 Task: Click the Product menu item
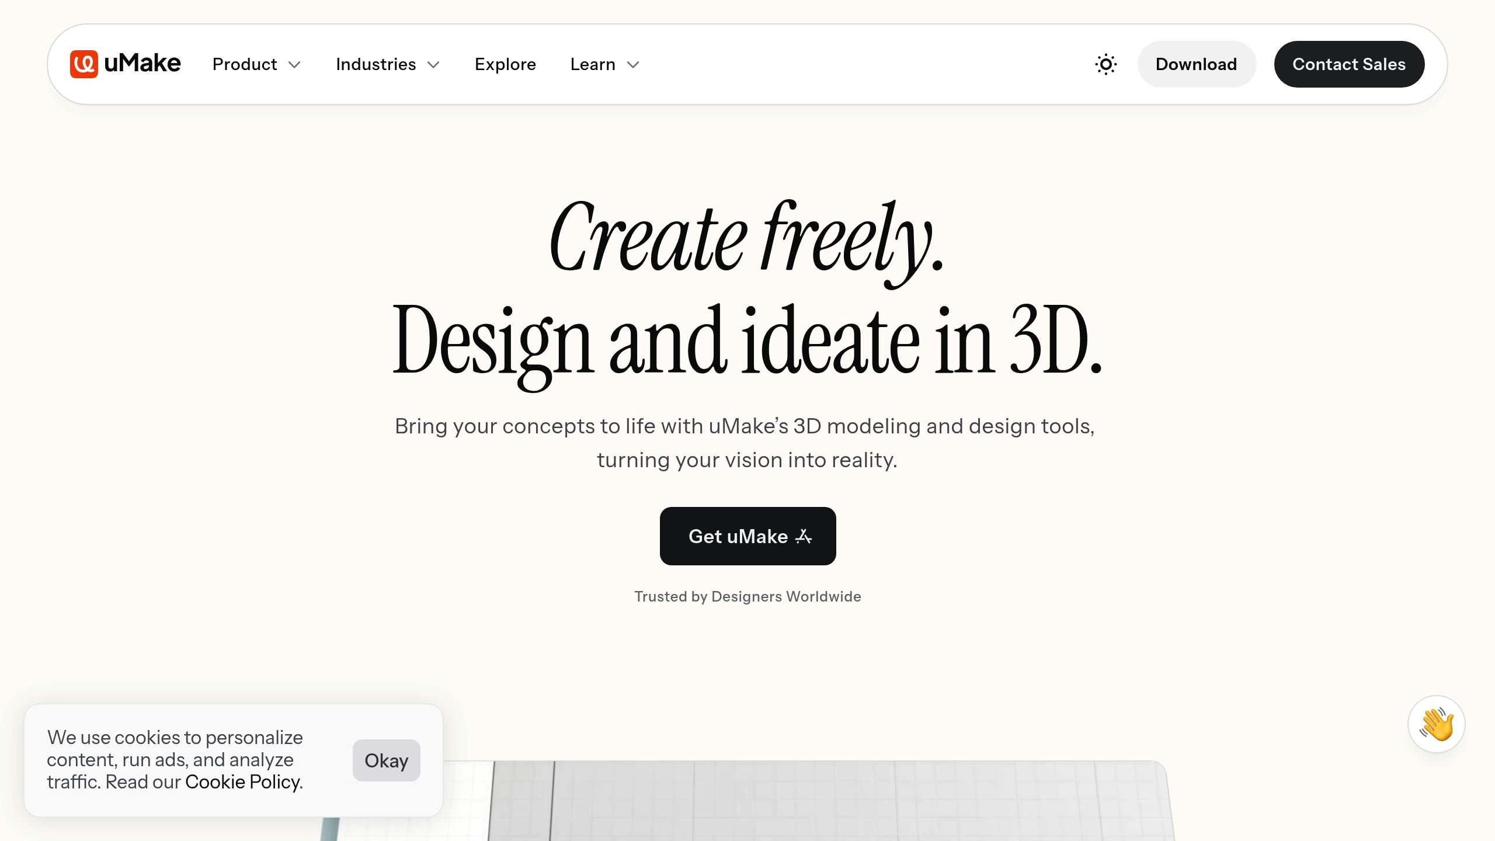(x=256, y=64)
